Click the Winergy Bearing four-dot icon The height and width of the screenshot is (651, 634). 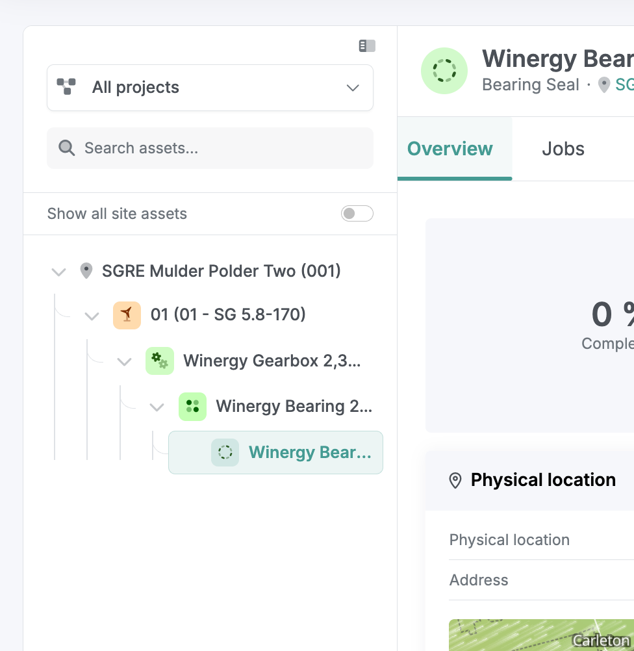193,407
